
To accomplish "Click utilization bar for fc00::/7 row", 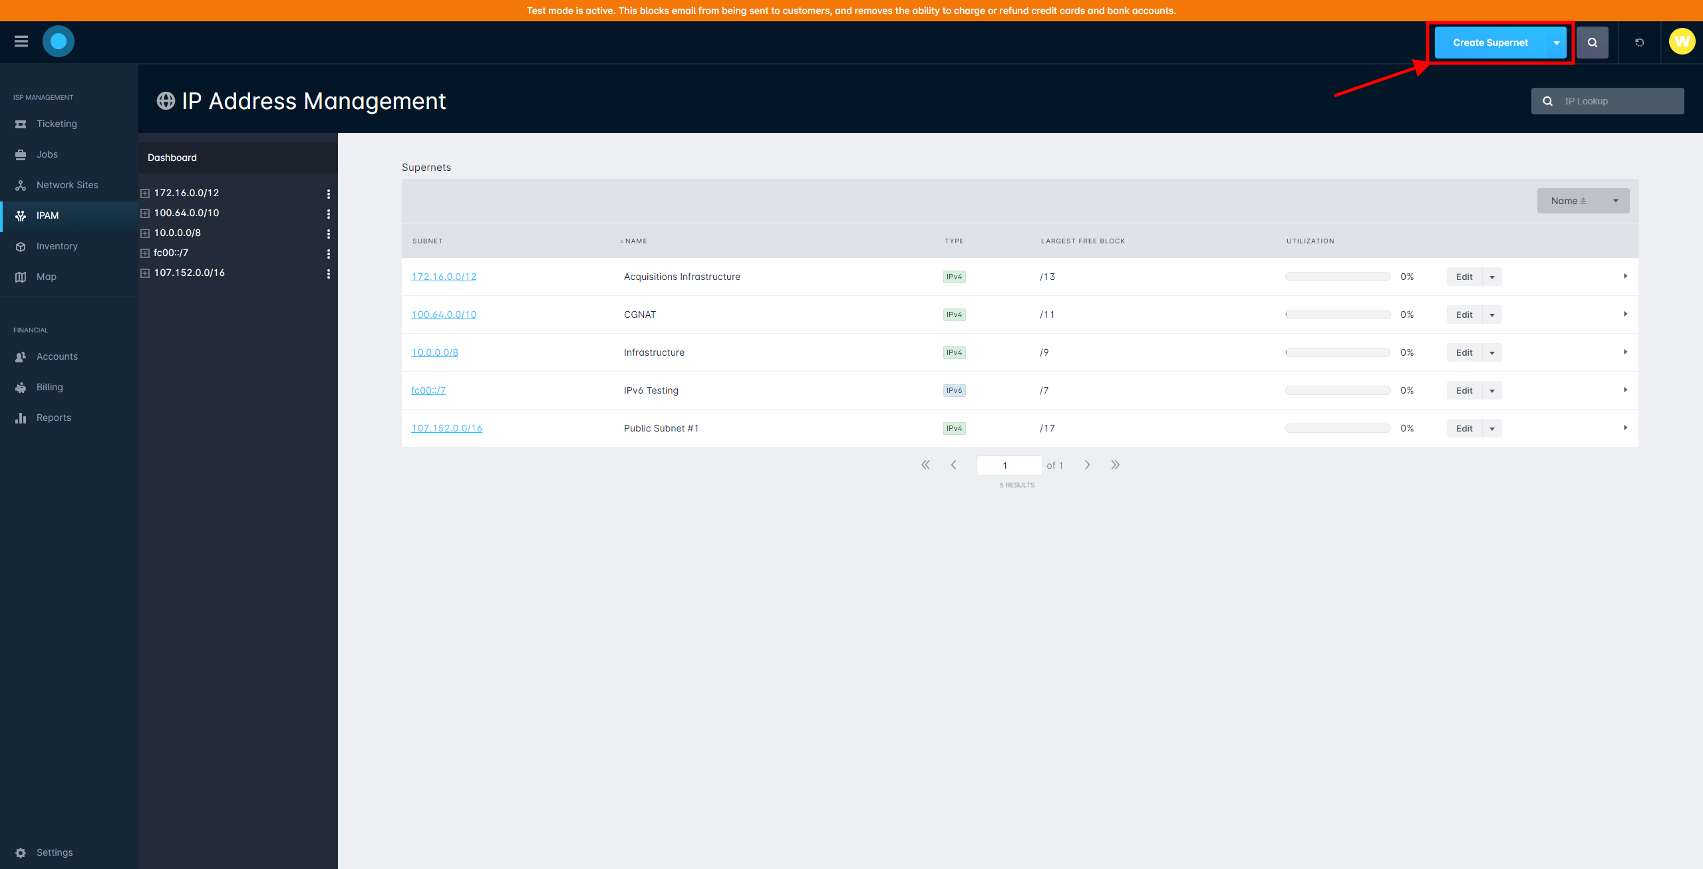I will point(1338,390).
